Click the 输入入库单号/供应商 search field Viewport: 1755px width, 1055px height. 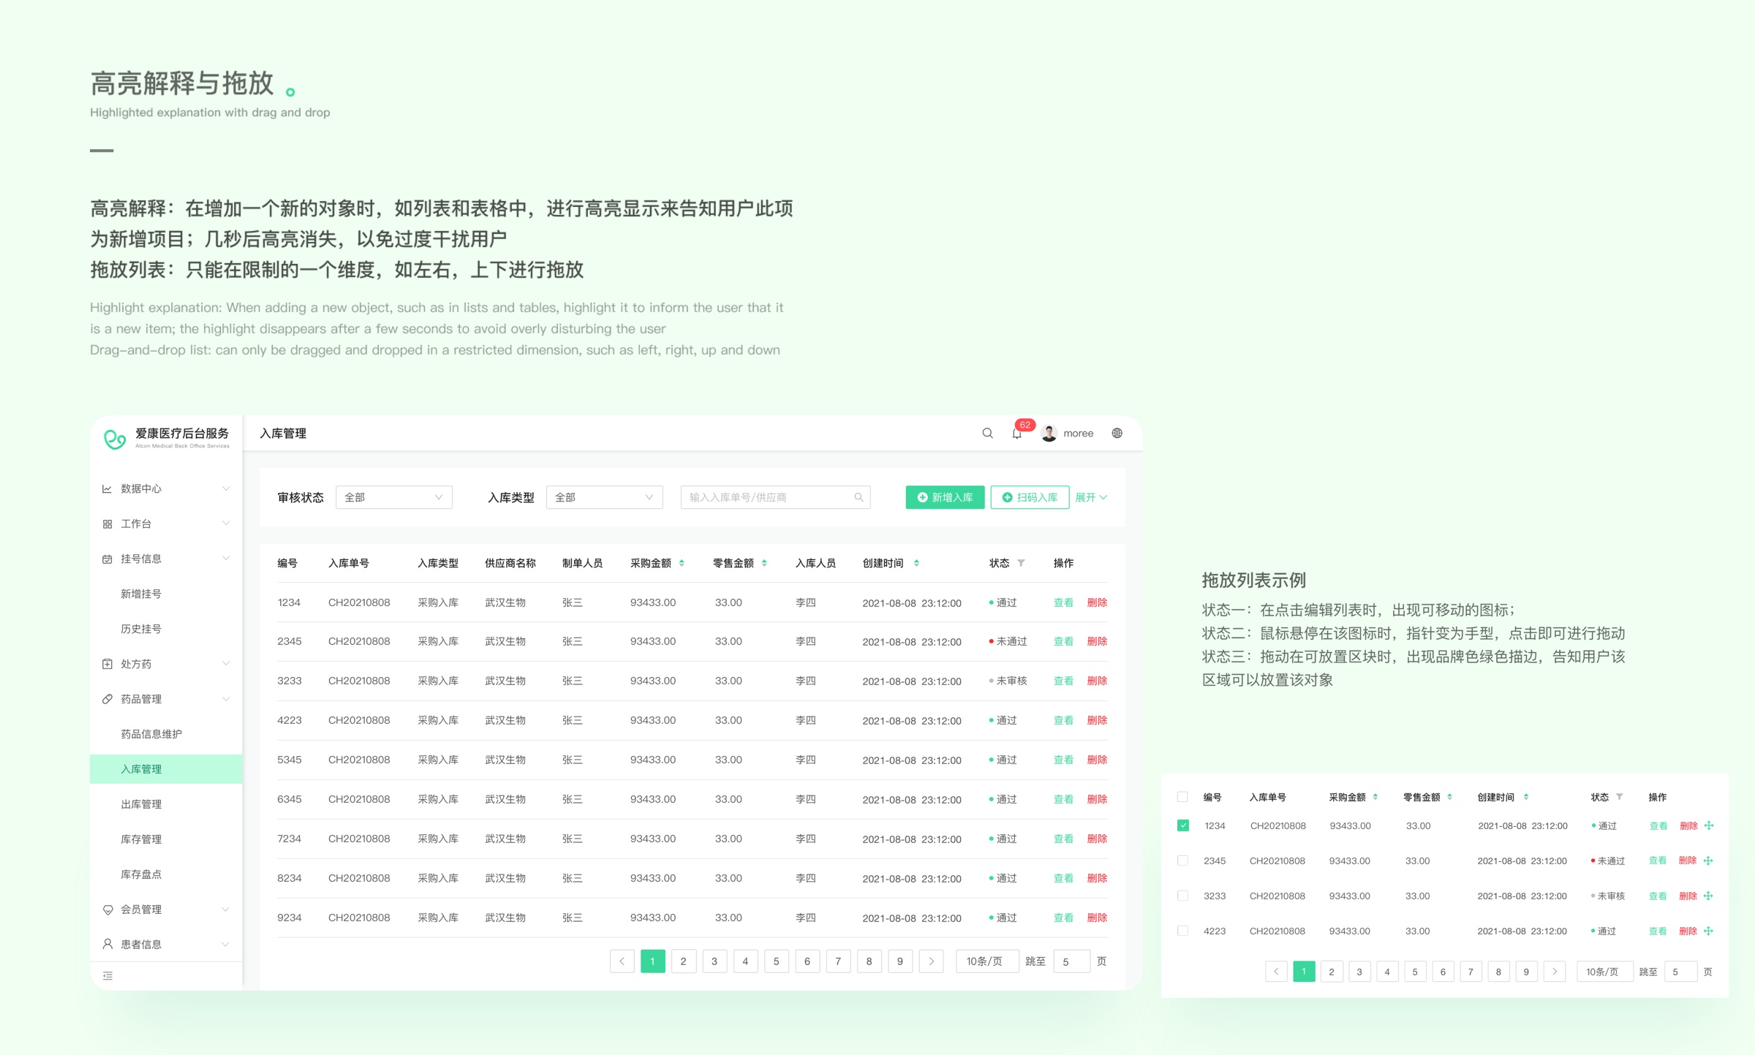pyautogui.click(x=768, y=497)
